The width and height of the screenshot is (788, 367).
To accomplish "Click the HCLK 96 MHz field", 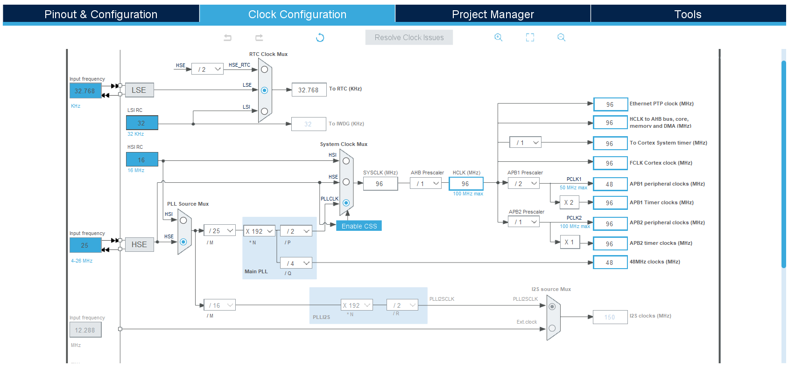I will [466, 184].
